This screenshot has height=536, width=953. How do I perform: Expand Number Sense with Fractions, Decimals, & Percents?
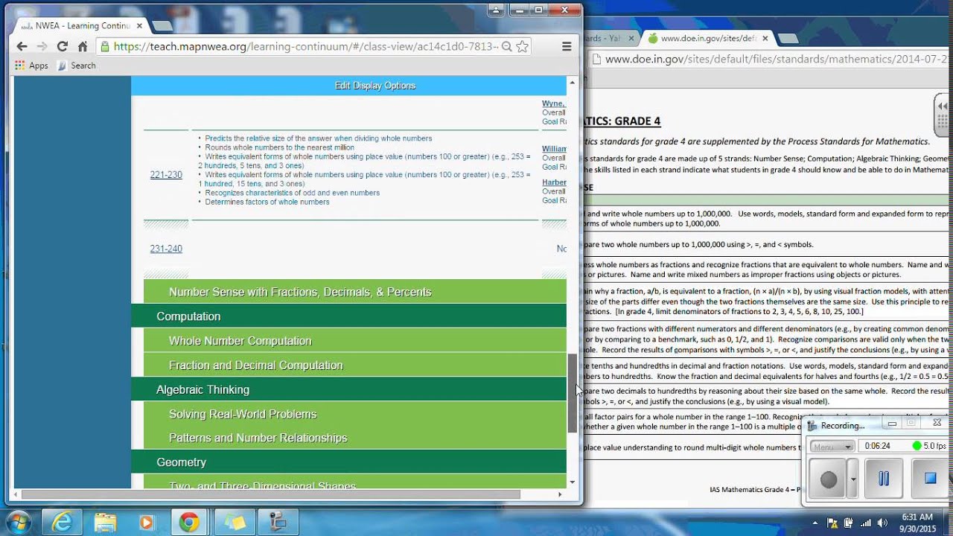355,292
